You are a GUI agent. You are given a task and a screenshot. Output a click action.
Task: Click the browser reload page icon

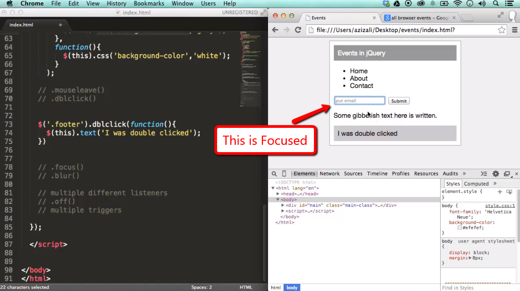(x=298, y=30)
